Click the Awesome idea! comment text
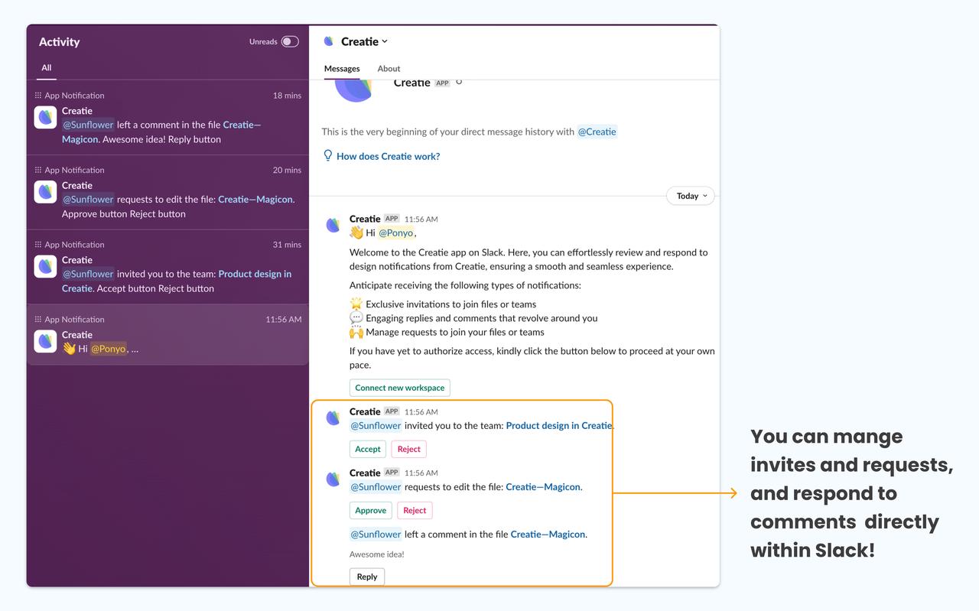Viewport: 979px width, 611px height. pyautogui.click(x=377, y=554)
